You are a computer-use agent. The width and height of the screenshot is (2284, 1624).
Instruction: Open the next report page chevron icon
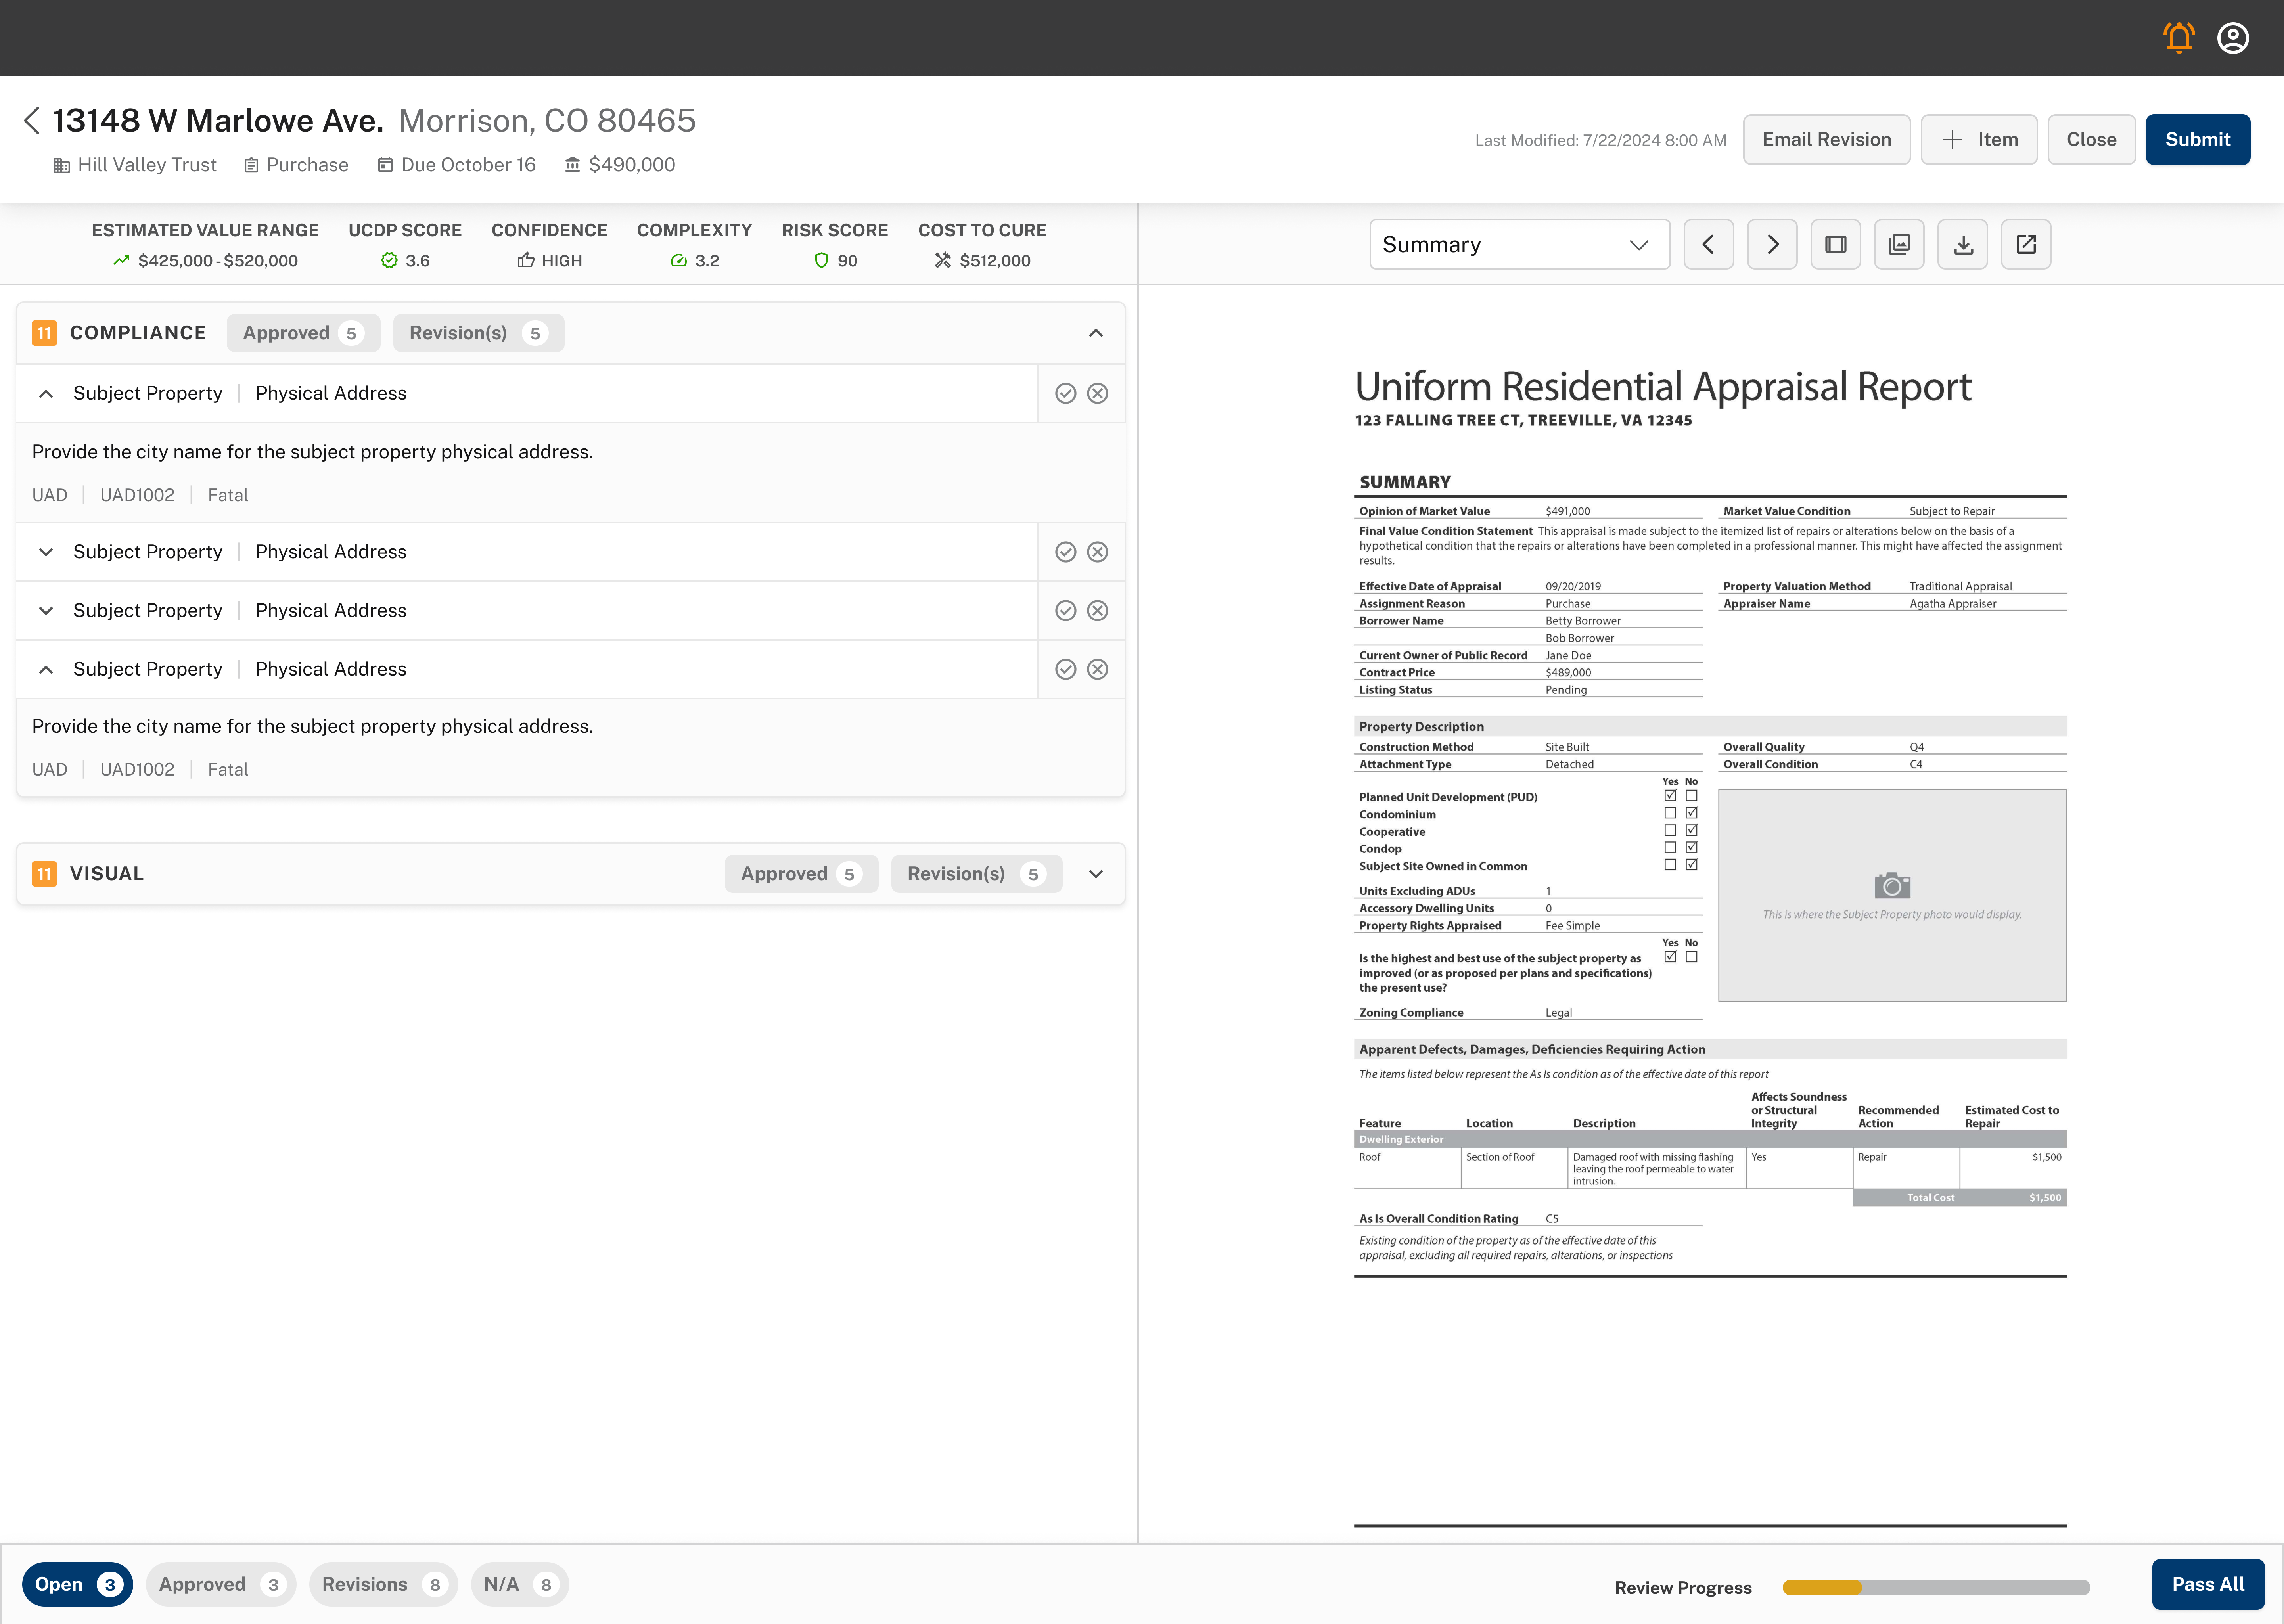(1772, 244)
